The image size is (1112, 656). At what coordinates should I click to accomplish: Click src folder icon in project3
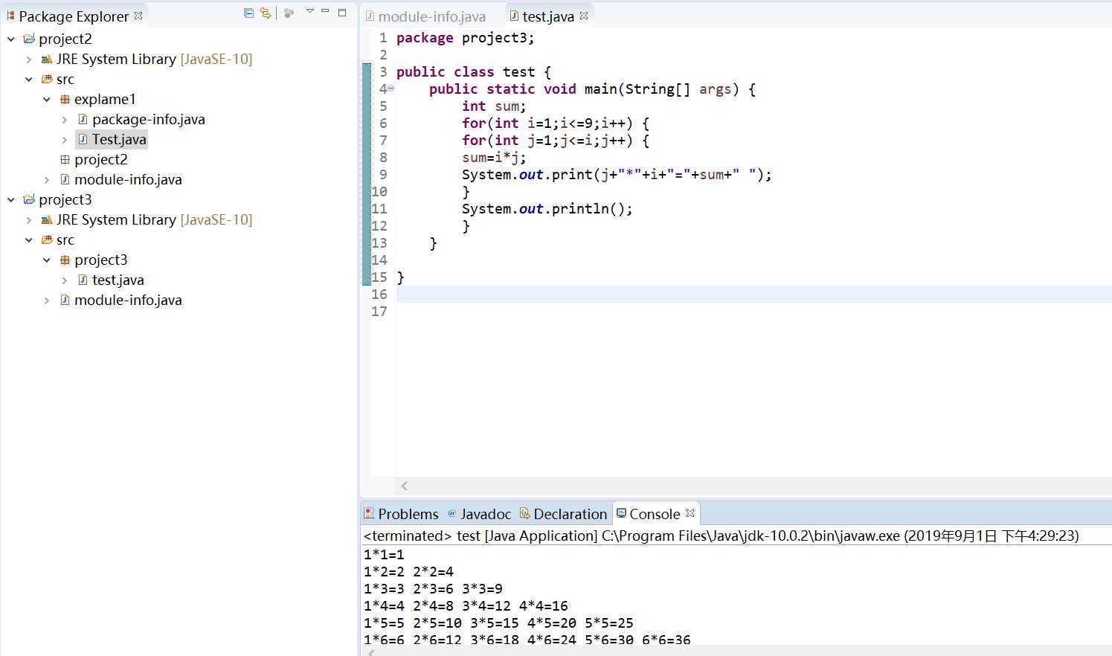pos(47,239)
